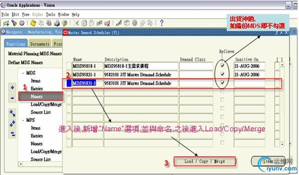Open the File menu
Image resolution: width=299 pixels, height=175 pixels.
[x=5, y=14]
